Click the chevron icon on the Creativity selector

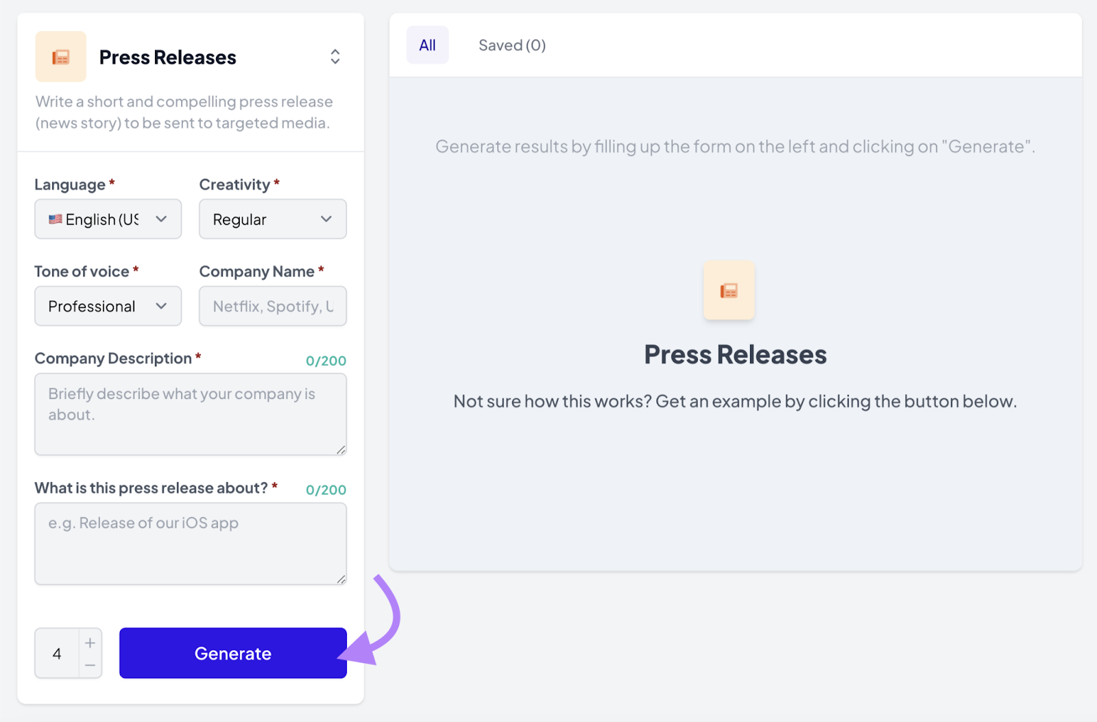click(326, 219)
